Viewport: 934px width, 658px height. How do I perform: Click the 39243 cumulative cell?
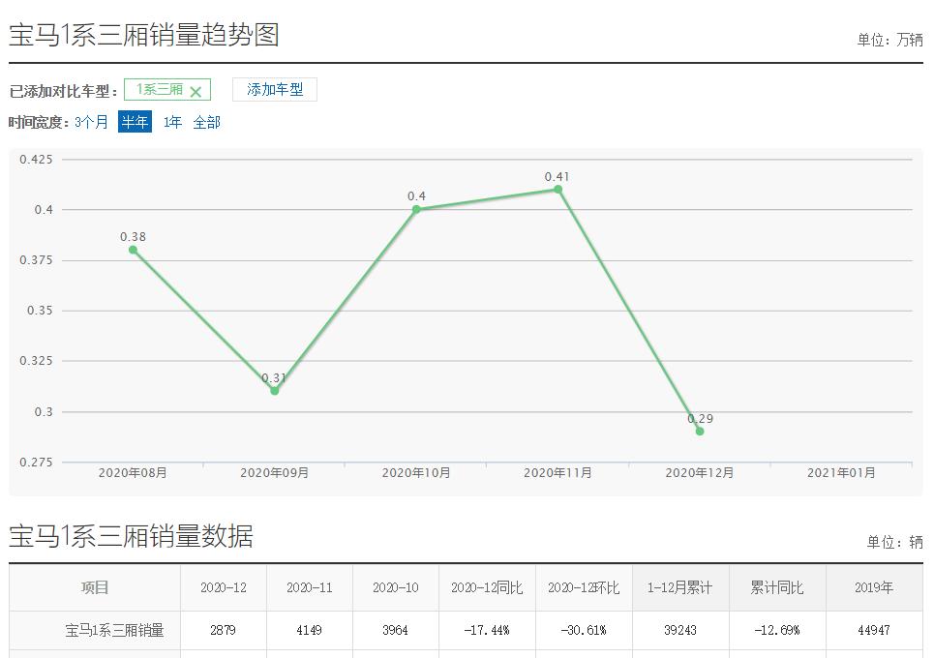[680, 630]
